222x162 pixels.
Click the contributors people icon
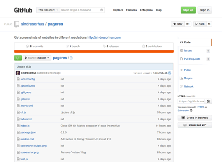143,46
